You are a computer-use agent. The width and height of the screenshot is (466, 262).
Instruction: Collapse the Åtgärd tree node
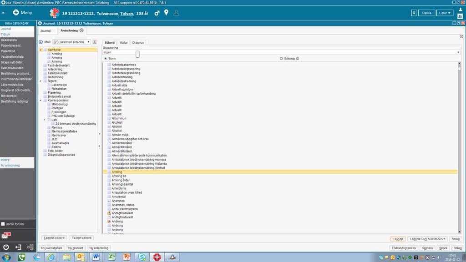(41, 81)
